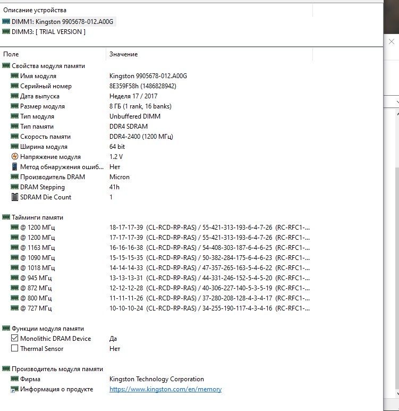Click the DIMM3 memory chip icon
Screen dimensions: 399x411
6,31
